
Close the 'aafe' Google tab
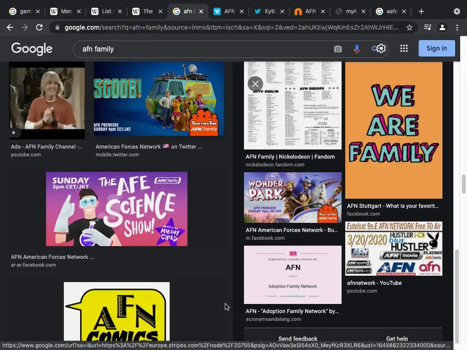click(x=404, y=11)
